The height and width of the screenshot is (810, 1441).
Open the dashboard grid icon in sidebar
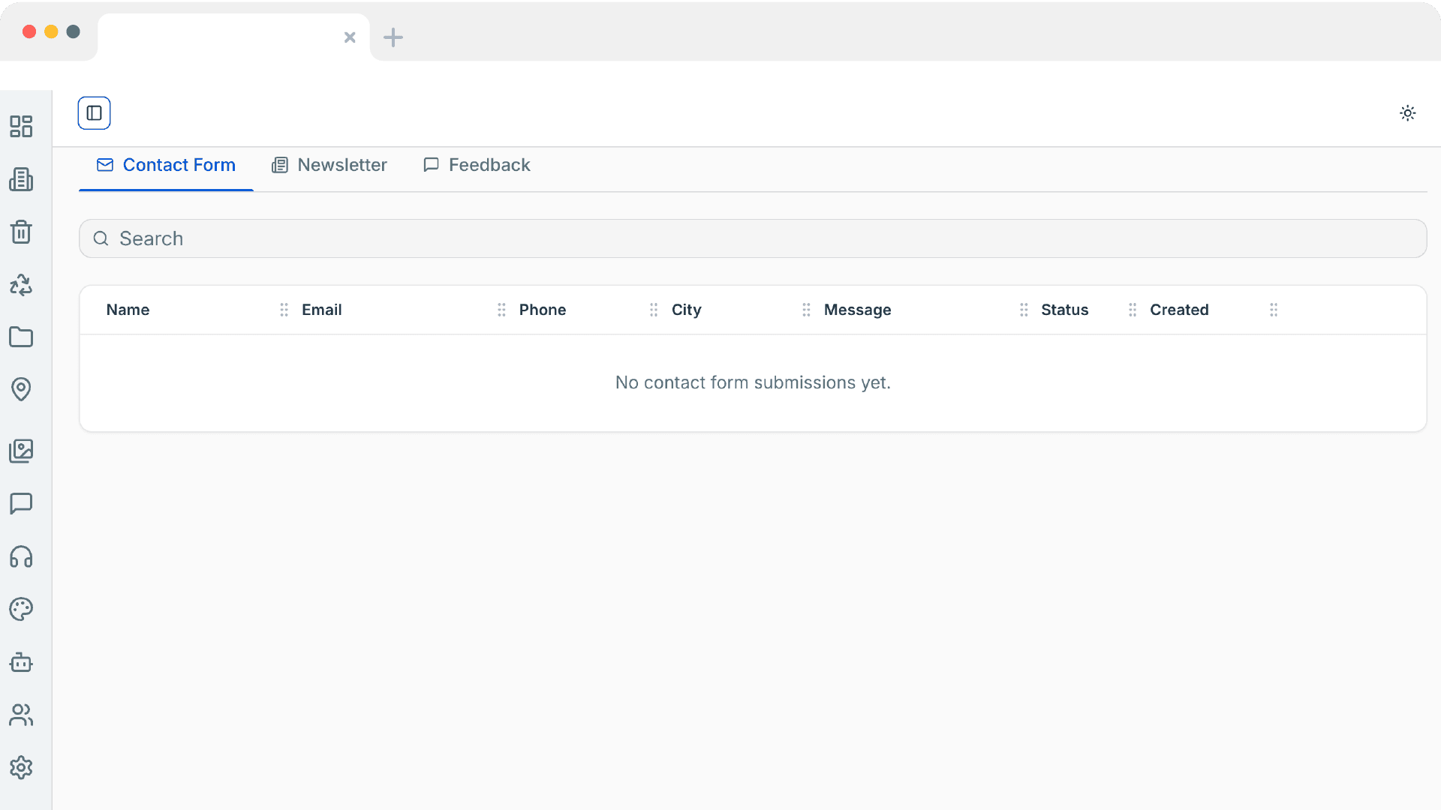pos(21,126)
